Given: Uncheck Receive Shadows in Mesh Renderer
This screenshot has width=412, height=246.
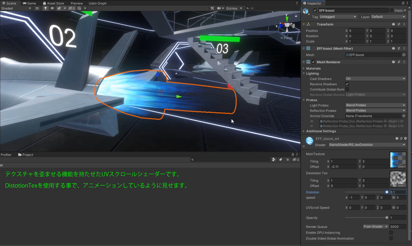Looking at the screenshot, I should click(x=347, y=84).
